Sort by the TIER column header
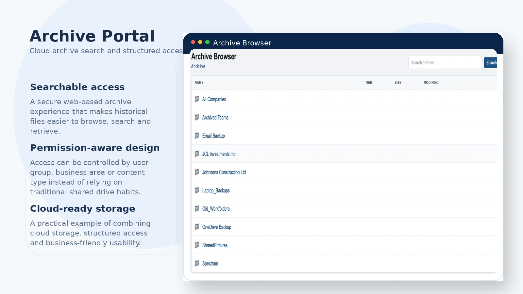 (x=369, y=83)
